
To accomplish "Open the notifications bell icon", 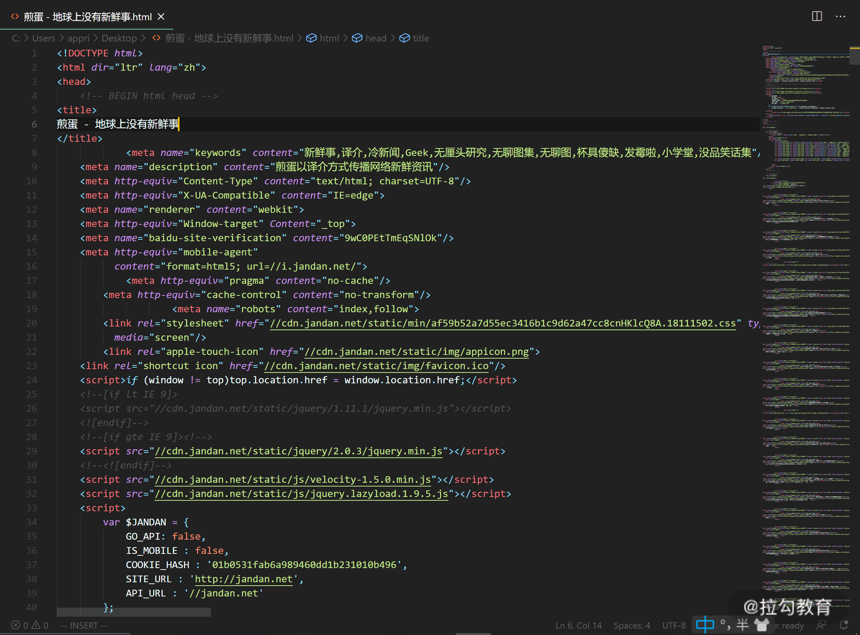I will pos(844,625).
